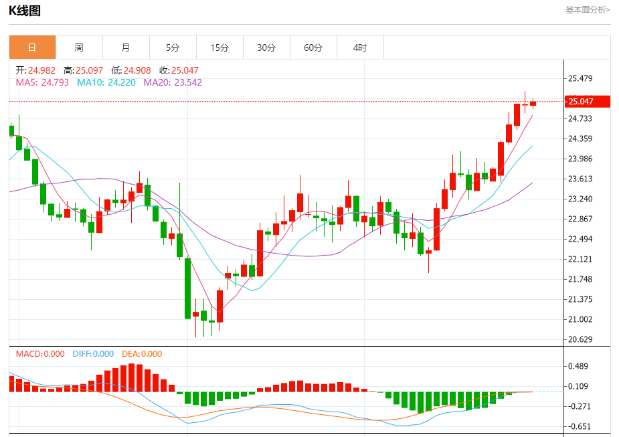
Task: Click the red 25.047 current price tag
Action: (588, 102)
